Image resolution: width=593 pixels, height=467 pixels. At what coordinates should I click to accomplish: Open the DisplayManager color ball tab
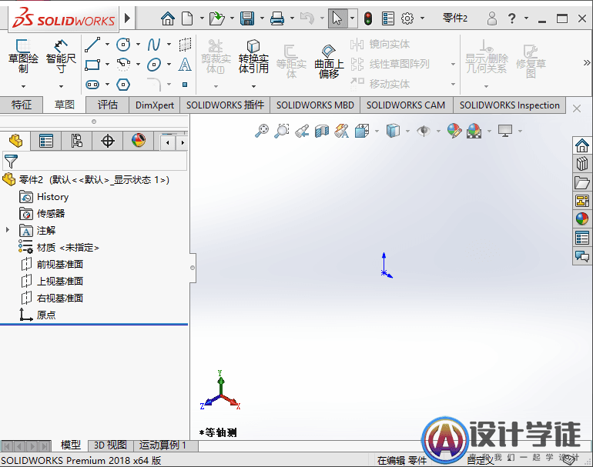(139, 141)
